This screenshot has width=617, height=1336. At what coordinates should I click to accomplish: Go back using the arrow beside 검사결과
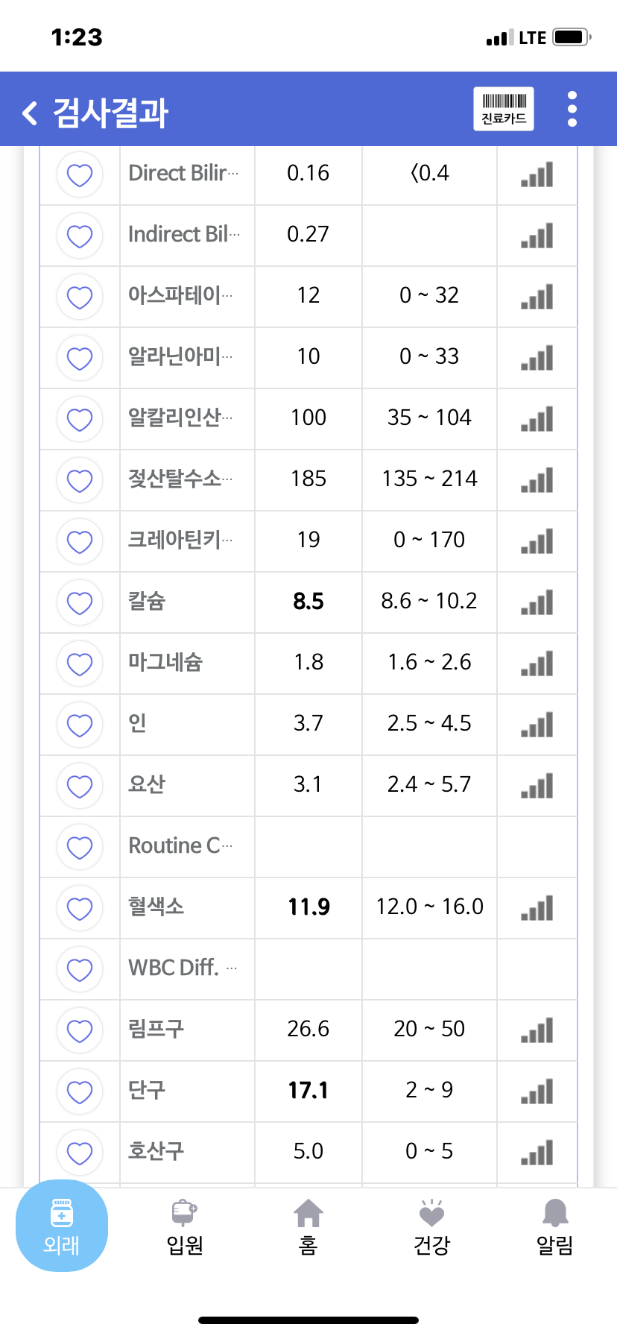pos(30,113)
